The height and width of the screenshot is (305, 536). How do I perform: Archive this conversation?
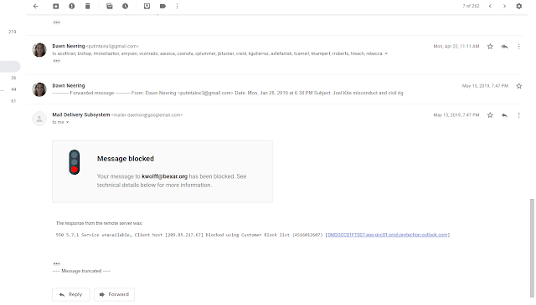(x=56, y=6)
